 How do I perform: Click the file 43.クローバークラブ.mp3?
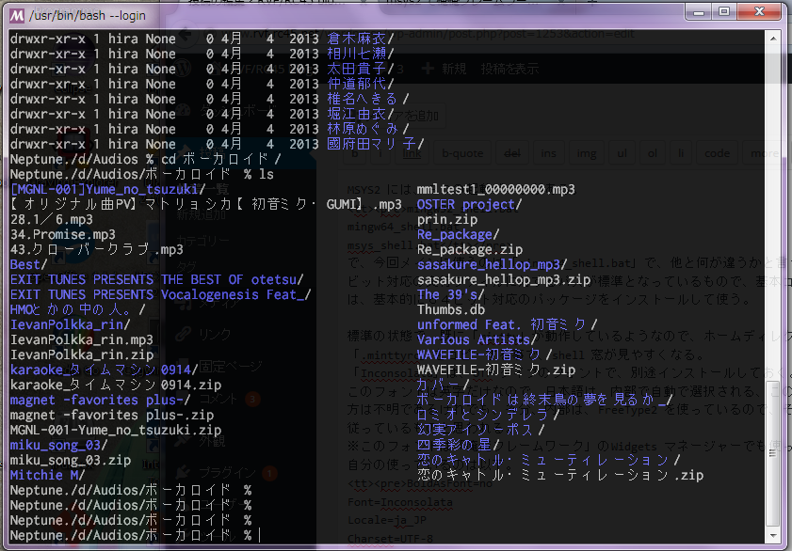(96, 249)
